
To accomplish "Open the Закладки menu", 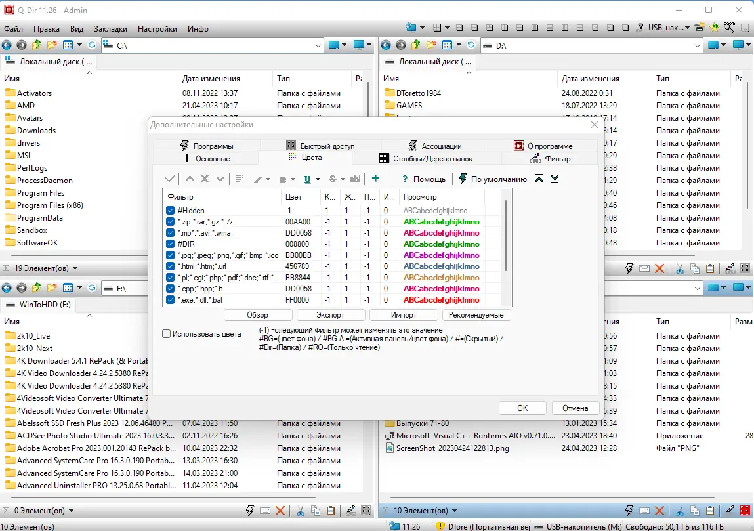I will (x=110, y=28).
